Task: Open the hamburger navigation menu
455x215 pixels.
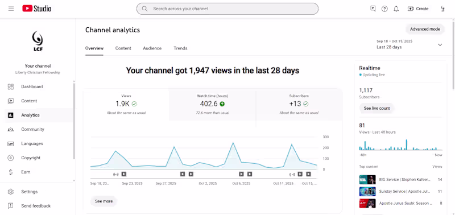Action: [11, 9]
